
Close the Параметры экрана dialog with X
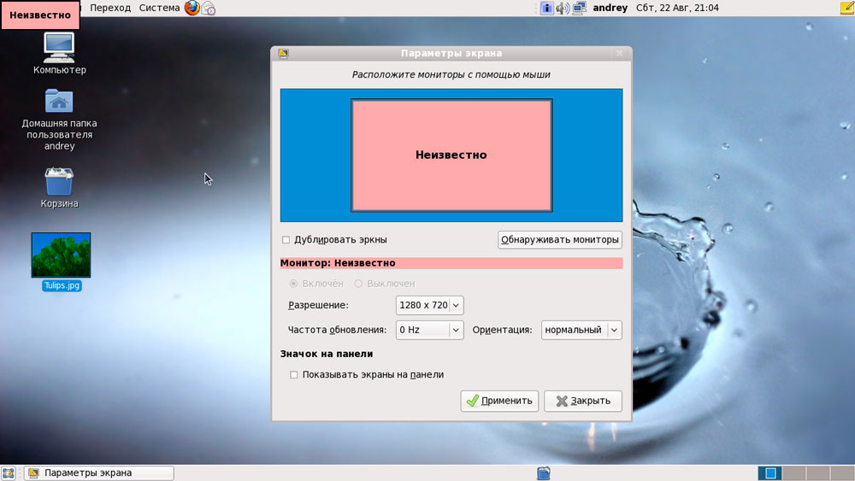tap(619, 53)
